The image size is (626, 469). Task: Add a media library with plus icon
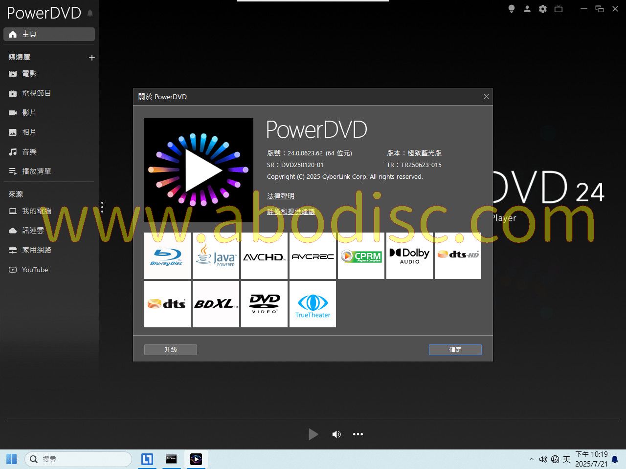pos(91,58)
